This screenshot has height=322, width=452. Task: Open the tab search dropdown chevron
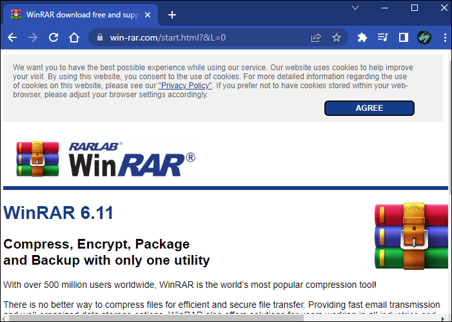[x=355, y=8]
